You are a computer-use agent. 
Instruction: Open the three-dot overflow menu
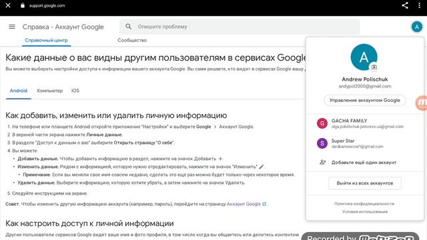[x=420, y=5]
